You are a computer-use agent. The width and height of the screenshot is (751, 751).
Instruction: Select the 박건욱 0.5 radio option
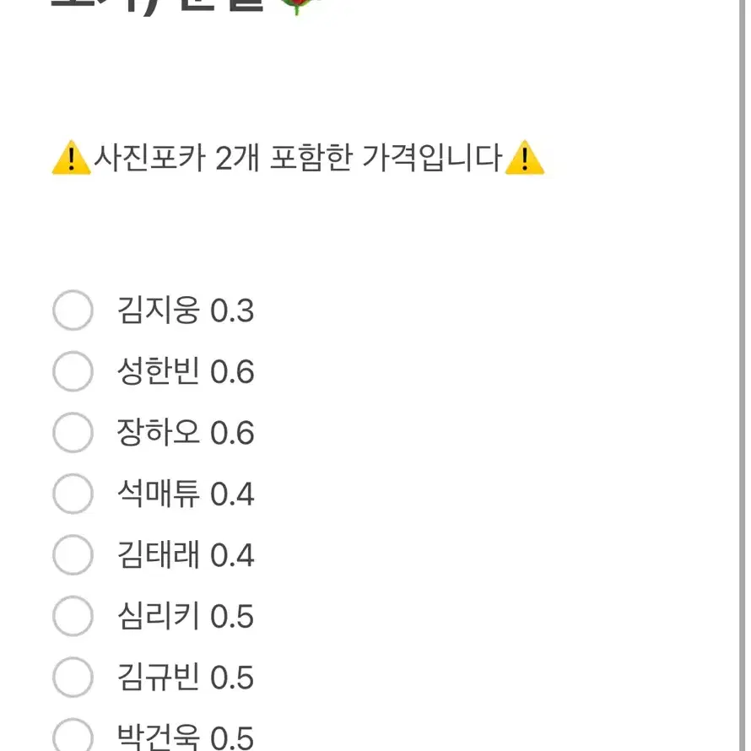coord(73,735)
